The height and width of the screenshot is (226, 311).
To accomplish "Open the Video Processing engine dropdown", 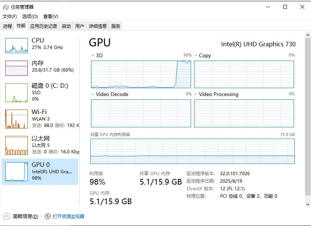I will (x=196, y=94).
